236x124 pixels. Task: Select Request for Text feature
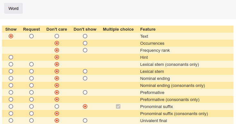pos(31,36)
